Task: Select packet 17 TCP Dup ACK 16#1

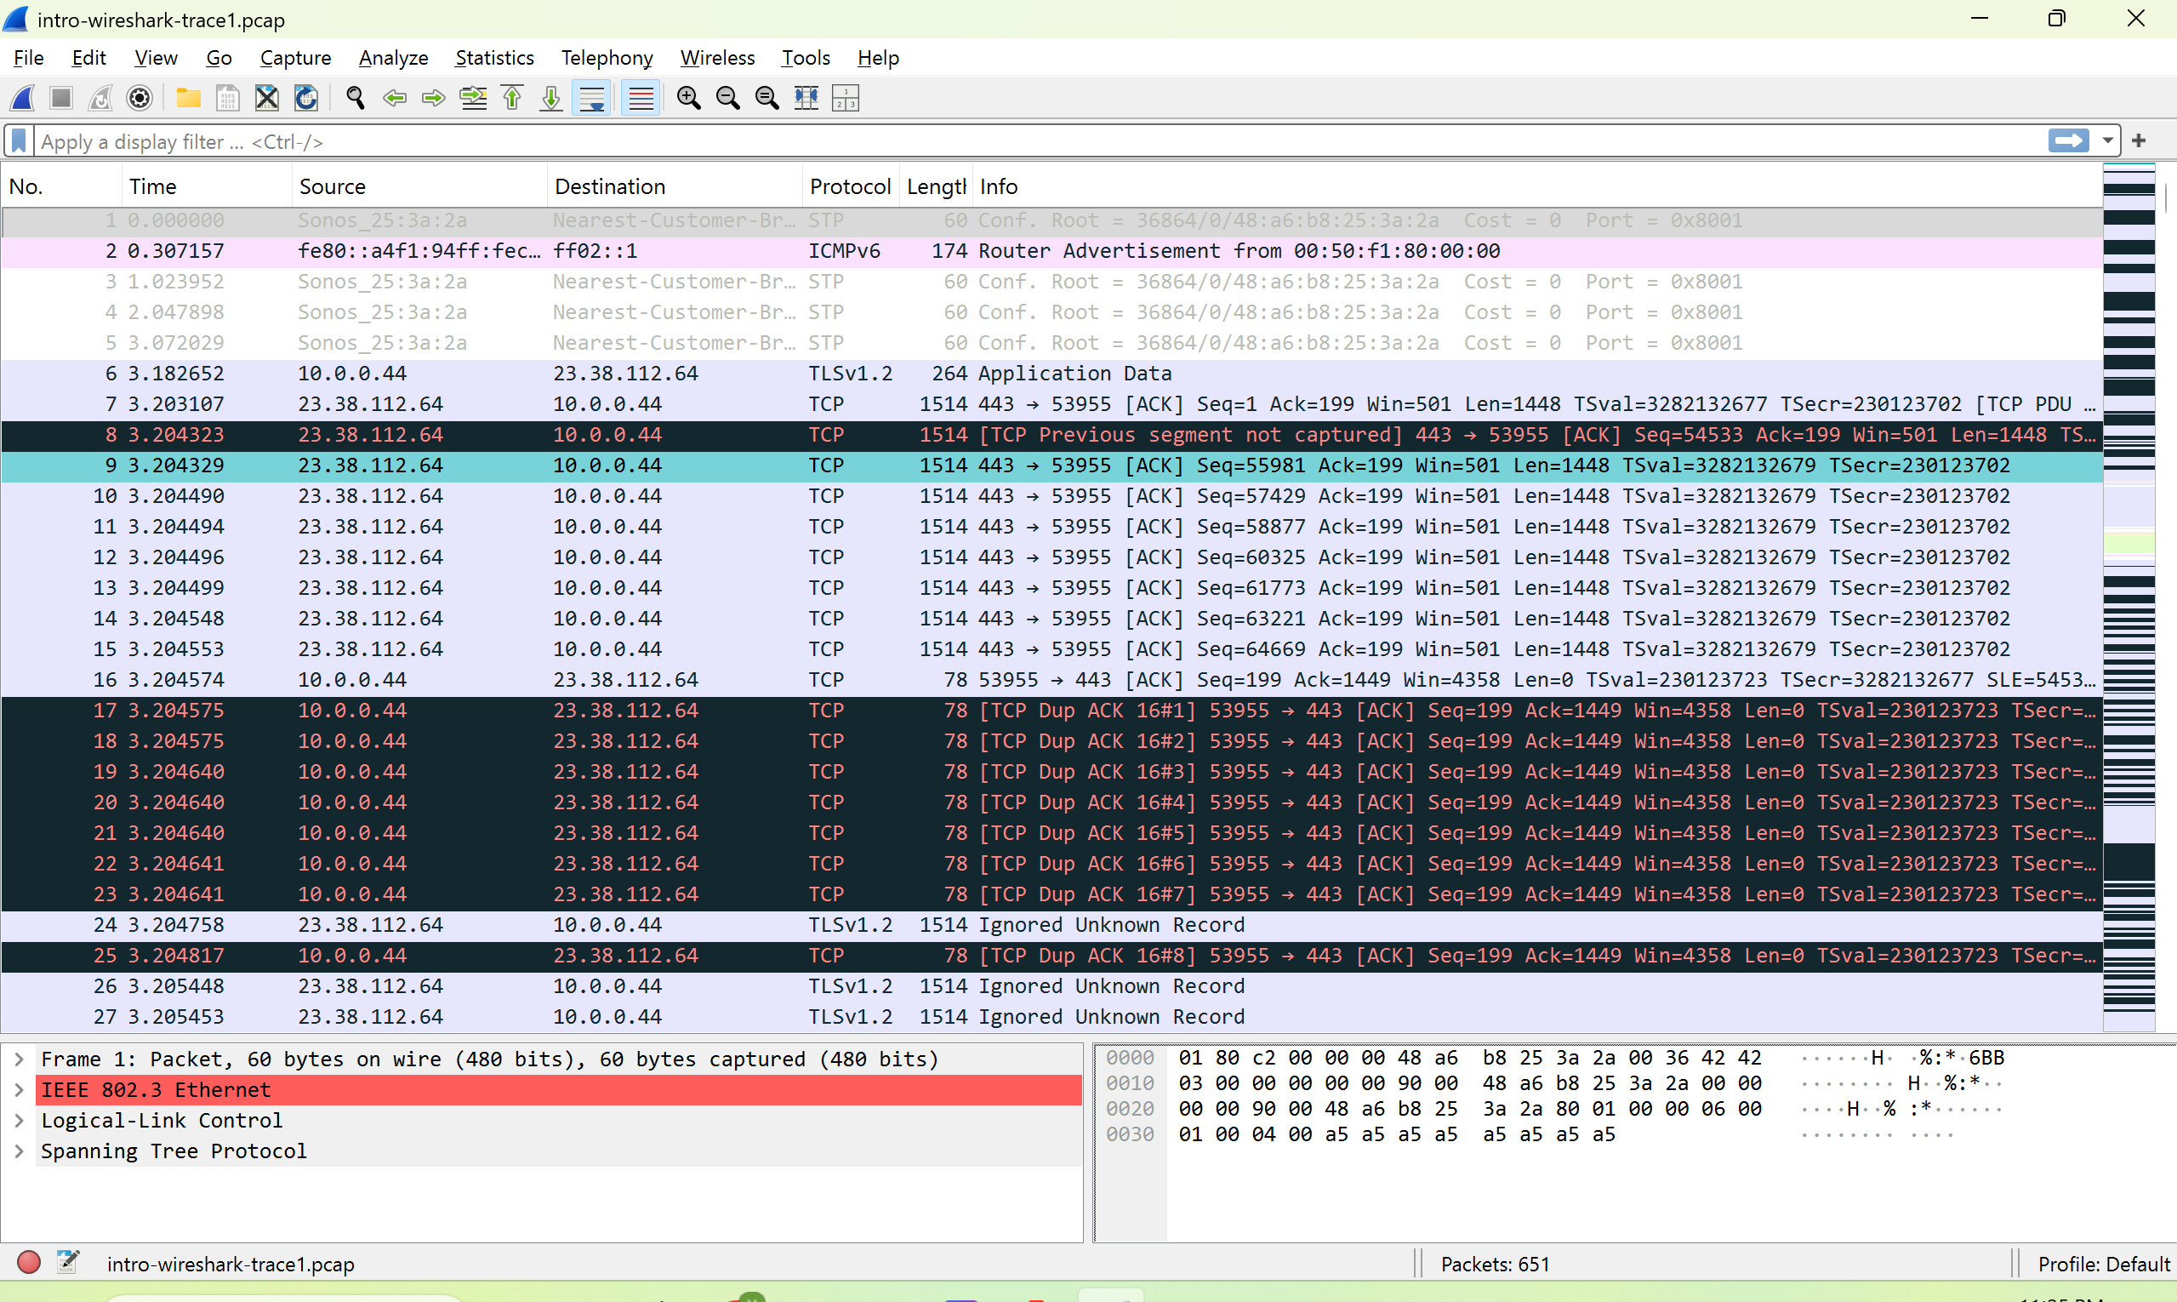Action: (x=1051, y=711)
